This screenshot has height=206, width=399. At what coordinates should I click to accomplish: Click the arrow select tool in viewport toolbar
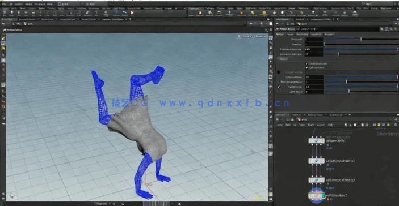[x=3, y=55]
